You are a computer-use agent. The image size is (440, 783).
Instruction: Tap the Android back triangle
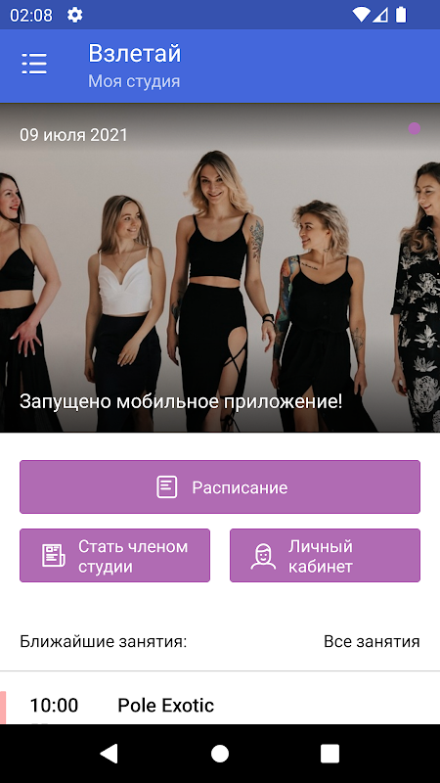click(x=109, y=754)
